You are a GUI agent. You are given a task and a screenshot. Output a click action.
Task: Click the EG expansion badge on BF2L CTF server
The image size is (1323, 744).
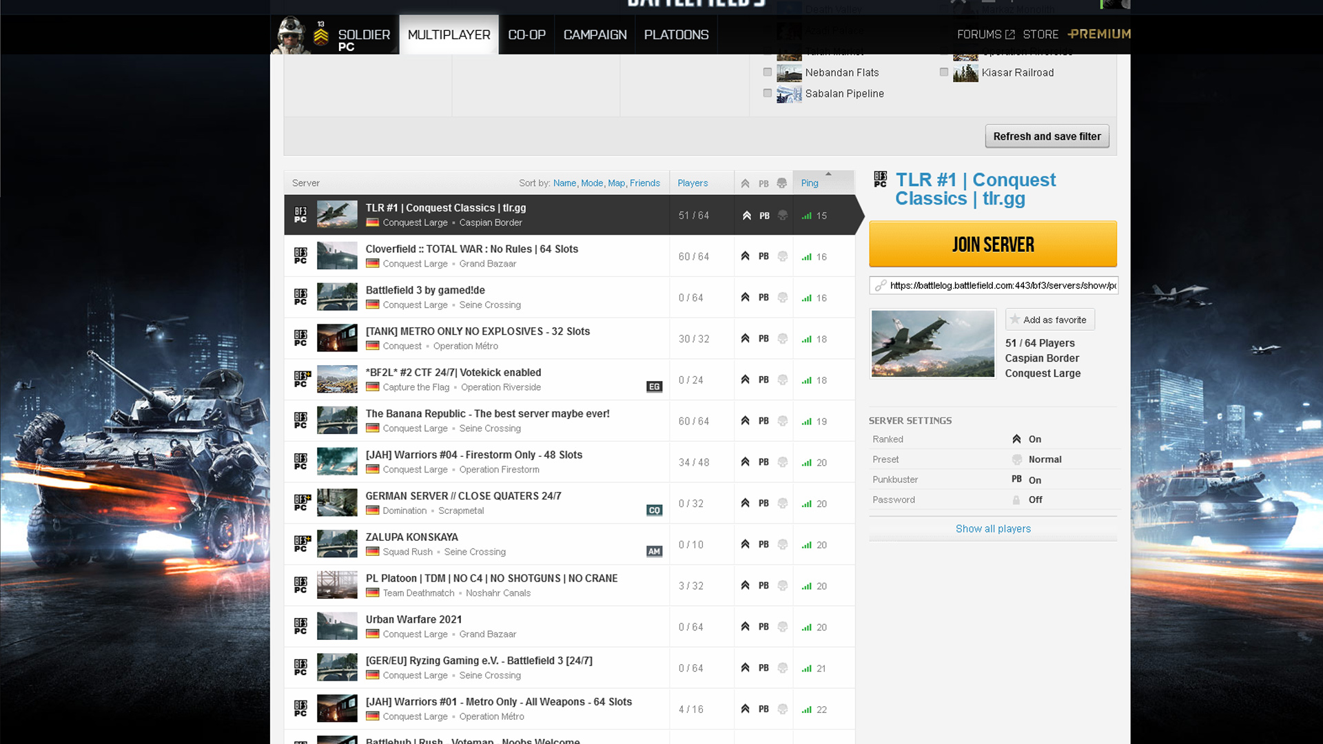pos(654,386)
